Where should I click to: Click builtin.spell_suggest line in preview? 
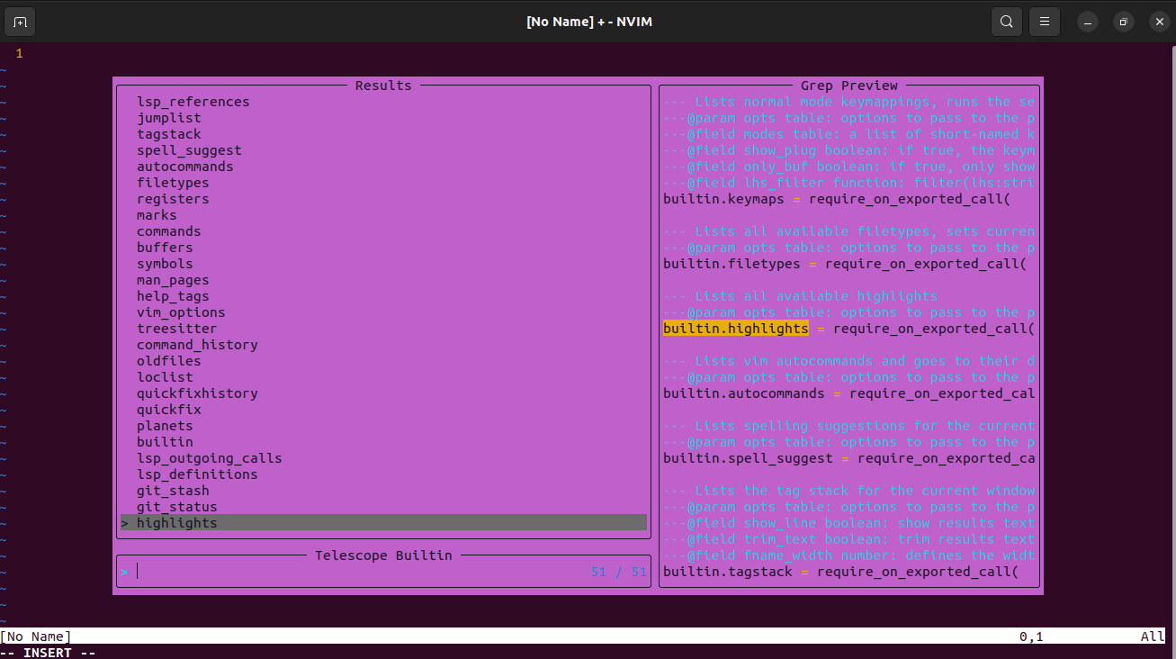point(849,458)
